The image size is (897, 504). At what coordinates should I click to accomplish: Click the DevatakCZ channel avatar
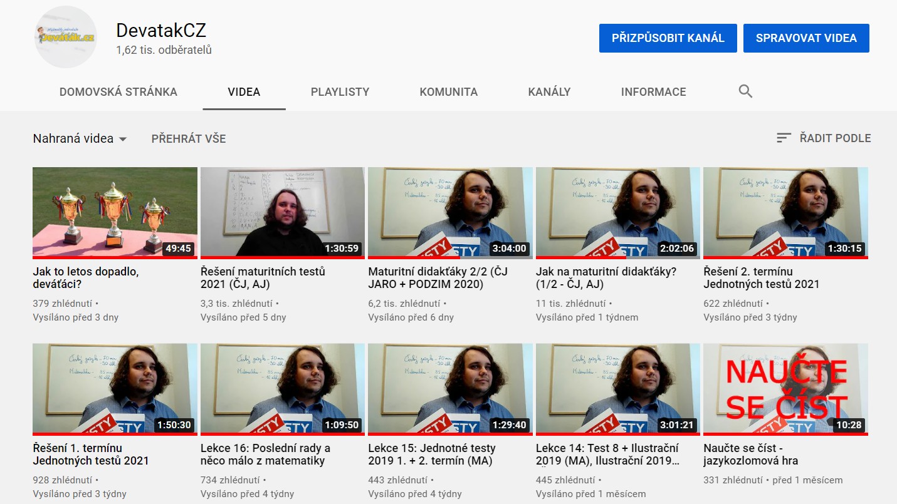(x=65, y=38)
